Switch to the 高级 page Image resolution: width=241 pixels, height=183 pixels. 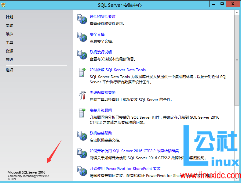(x=9, y=60)
